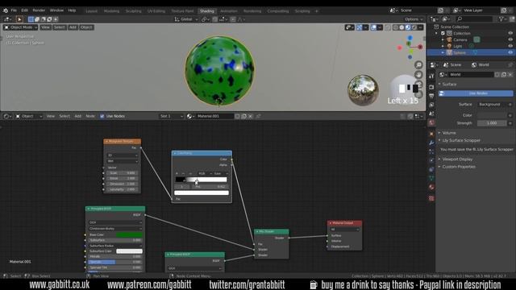Viewport: 516px width, 290px height.
Task: Collapse the Material Output node
Action: point(331,223)
